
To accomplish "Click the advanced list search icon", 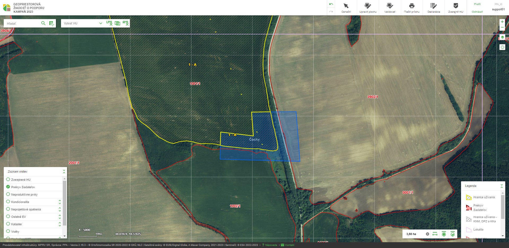I will coord(51,23).
